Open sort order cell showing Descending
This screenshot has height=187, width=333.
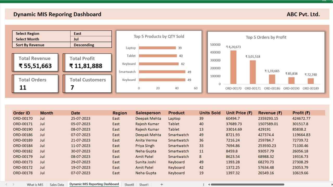[x=91, y=45]
